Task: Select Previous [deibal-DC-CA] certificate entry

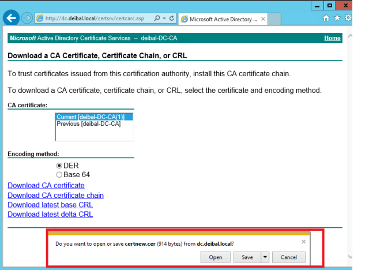Action: [88, 123]
